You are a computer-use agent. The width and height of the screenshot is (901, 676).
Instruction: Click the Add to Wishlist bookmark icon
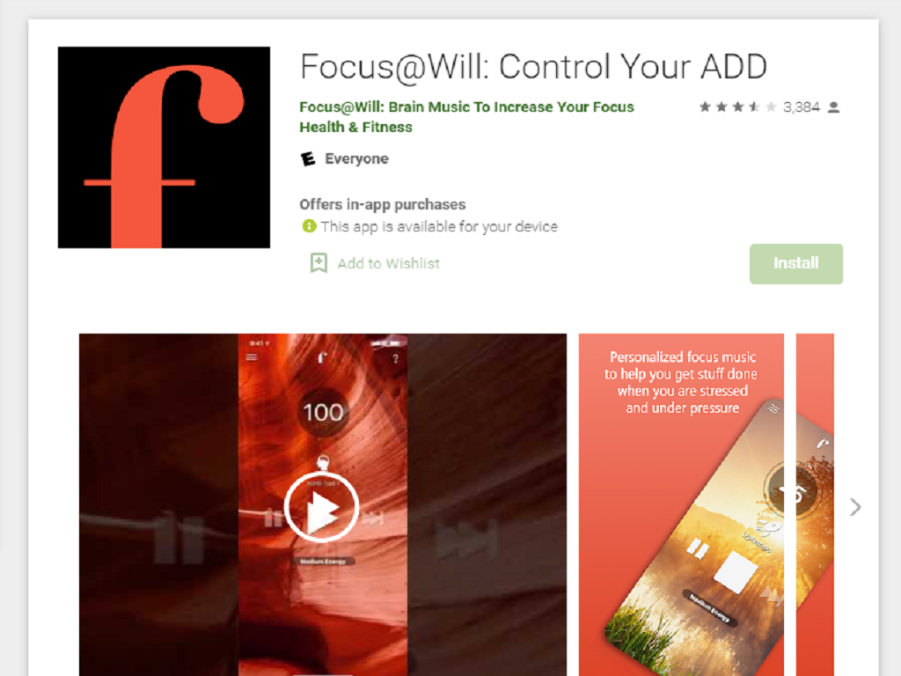319,263
